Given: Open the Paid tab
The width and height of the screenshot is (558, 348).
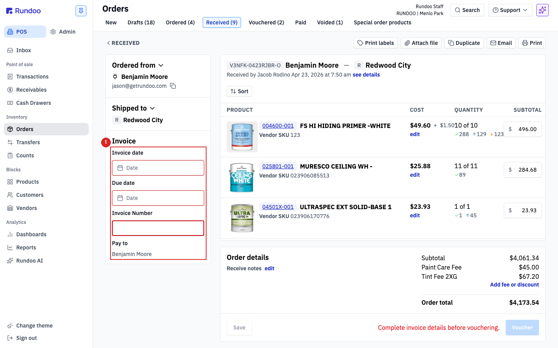Looking at the screenshot, I should 301,22.
